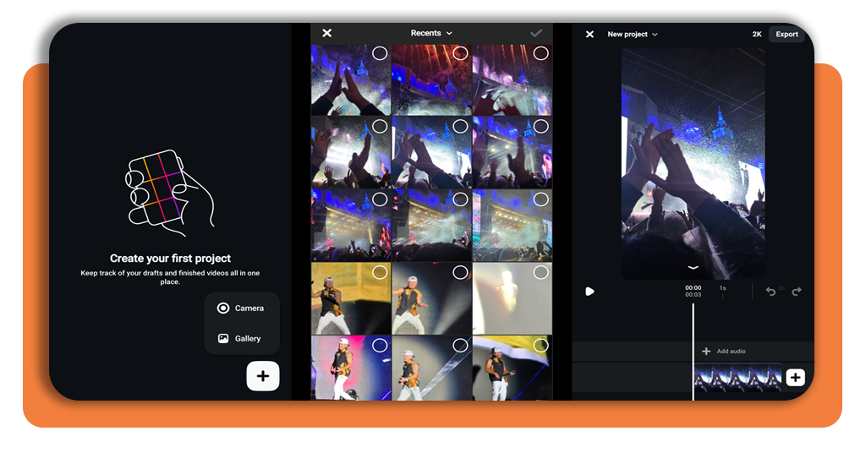This screenshot has height=453, width=866.
Task: Select the bright blurry light photo's circle
Action: pyautogui.click(x=540, y=272)
